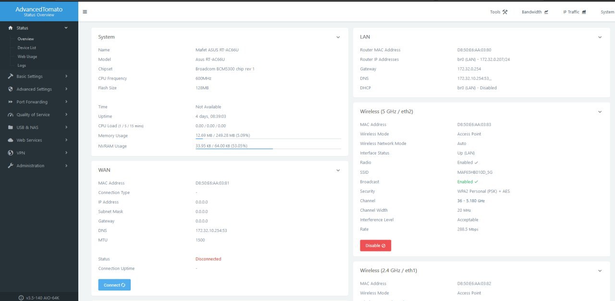Viewport: 615px width, 301px height.
Task: Collapse the Wireless 2.4 GHz panel chevron
Action: click(x=600, y=271)
